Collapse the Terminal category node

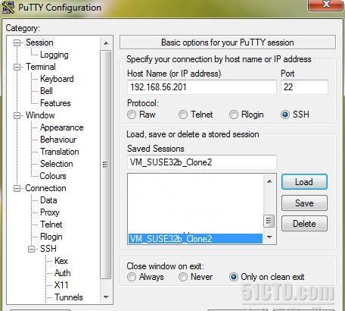[17, 67]
